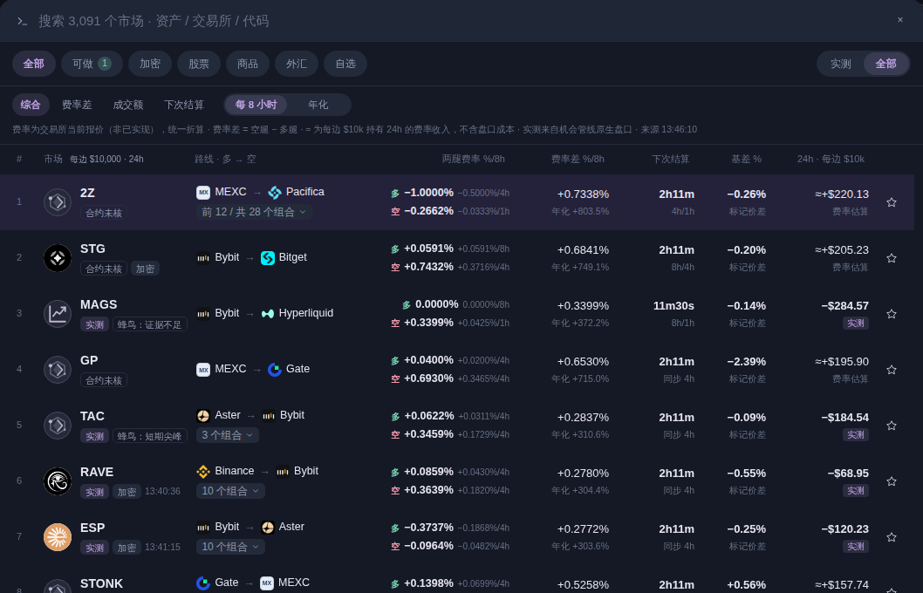Click 蜂鸟：短期尖峰 tag on TAC
Screen dimensions: 923x593
[149, 436]
